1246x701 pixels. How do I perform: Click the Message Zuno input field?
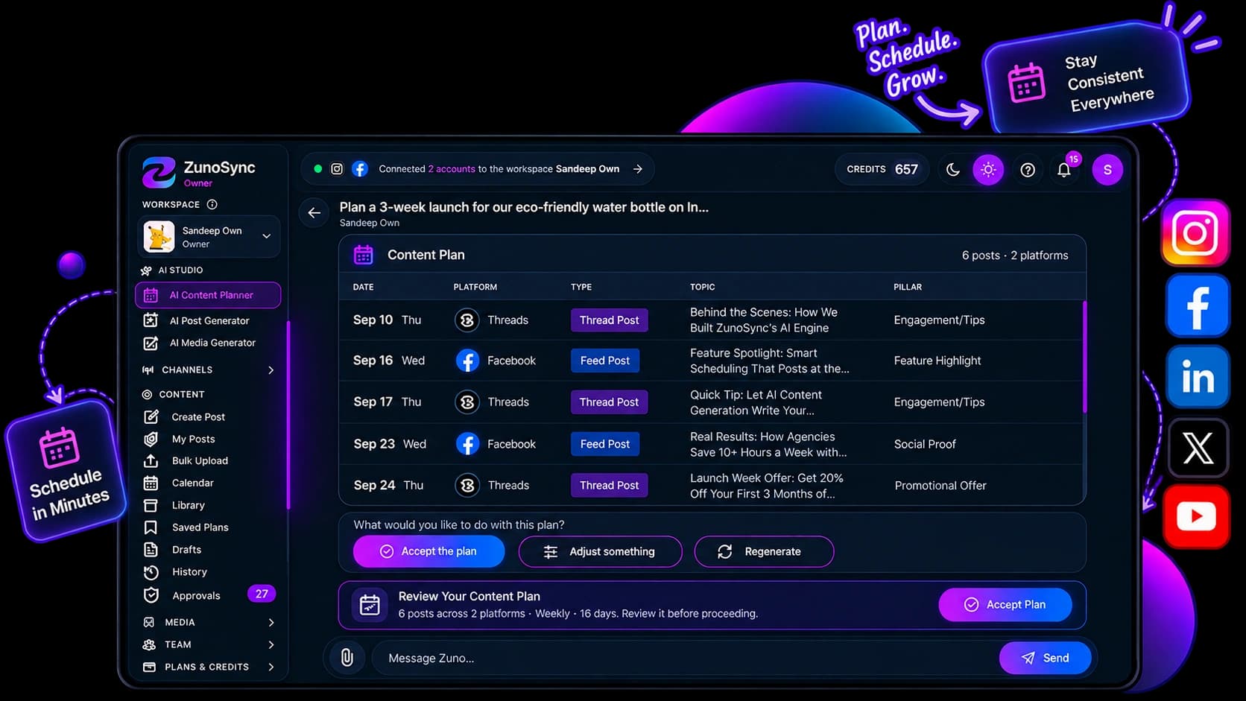[x=686, y=658]
